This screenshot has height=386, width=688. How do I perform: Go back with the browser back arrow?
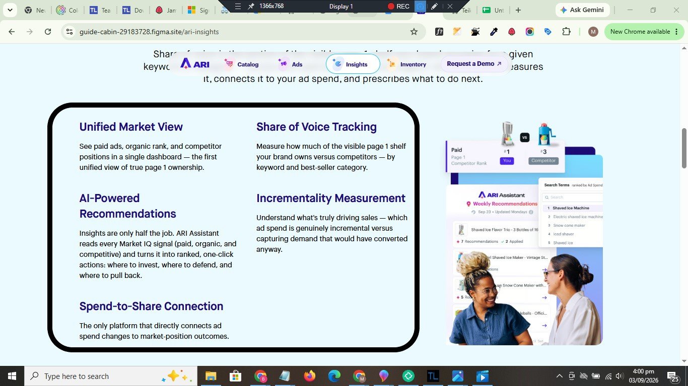pos(12,32)
